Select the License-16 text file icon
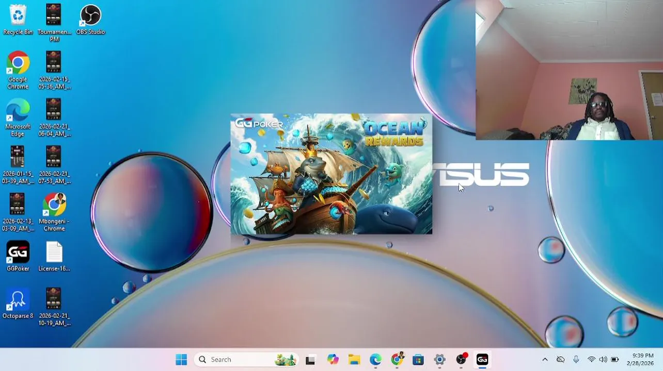Viewport: 663px width, 371px height. 54,256
